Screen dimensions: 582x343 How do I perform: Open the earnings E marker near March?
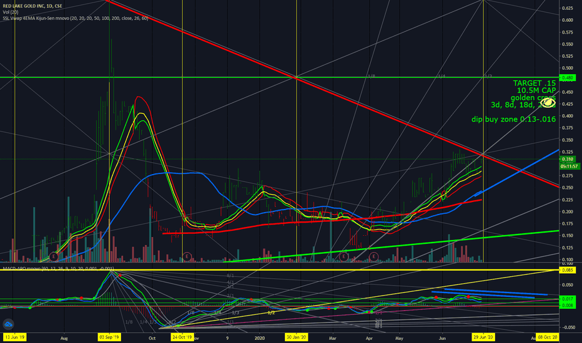coord(343,256)
